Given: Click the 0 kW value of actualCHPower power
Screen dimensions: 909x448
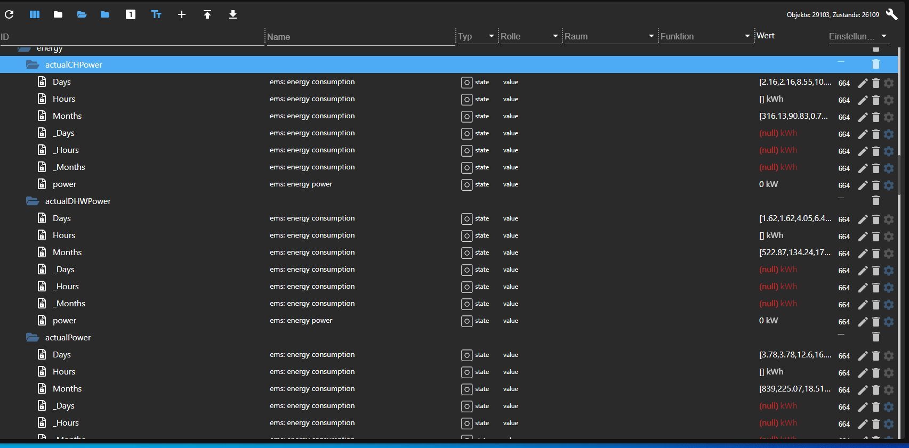Looking at the screenshot, I should click(768, 184).
